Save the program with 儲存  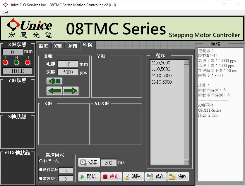[x=156, y=176]
